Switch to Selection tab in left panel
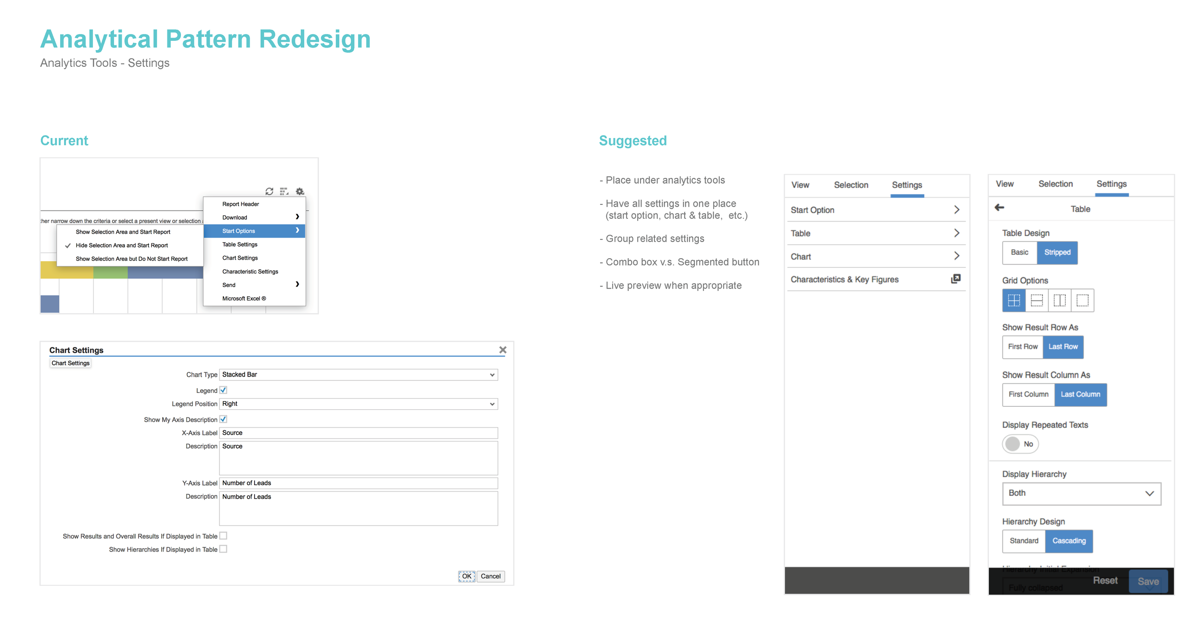Screen dimensions: 1203x641 [851, 185]
